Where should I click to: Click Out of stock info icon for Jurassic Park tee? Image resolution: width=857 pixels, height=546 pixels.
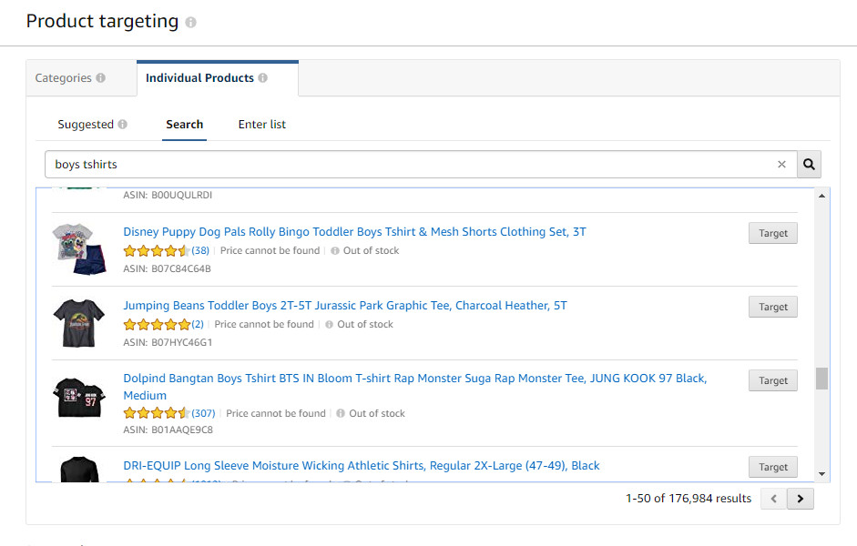click(x=329, y=325)
